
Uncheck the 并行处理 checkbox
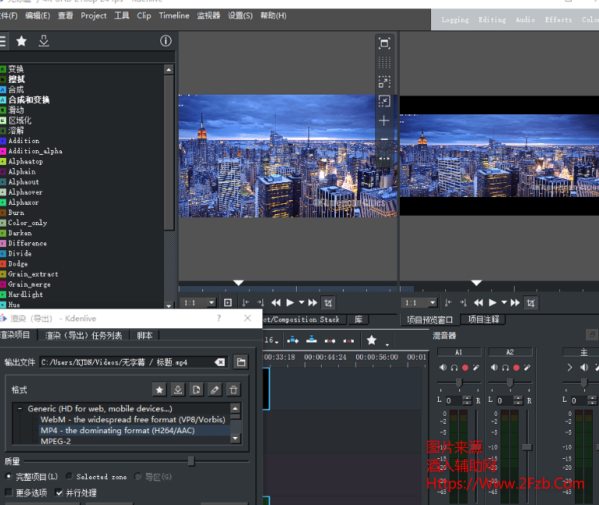[59, 493]
